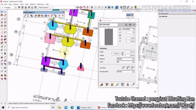The height and width of the screenshot is (110, 196).
Task: Select the Zoom Extents tool
Action: click(2, 64)
